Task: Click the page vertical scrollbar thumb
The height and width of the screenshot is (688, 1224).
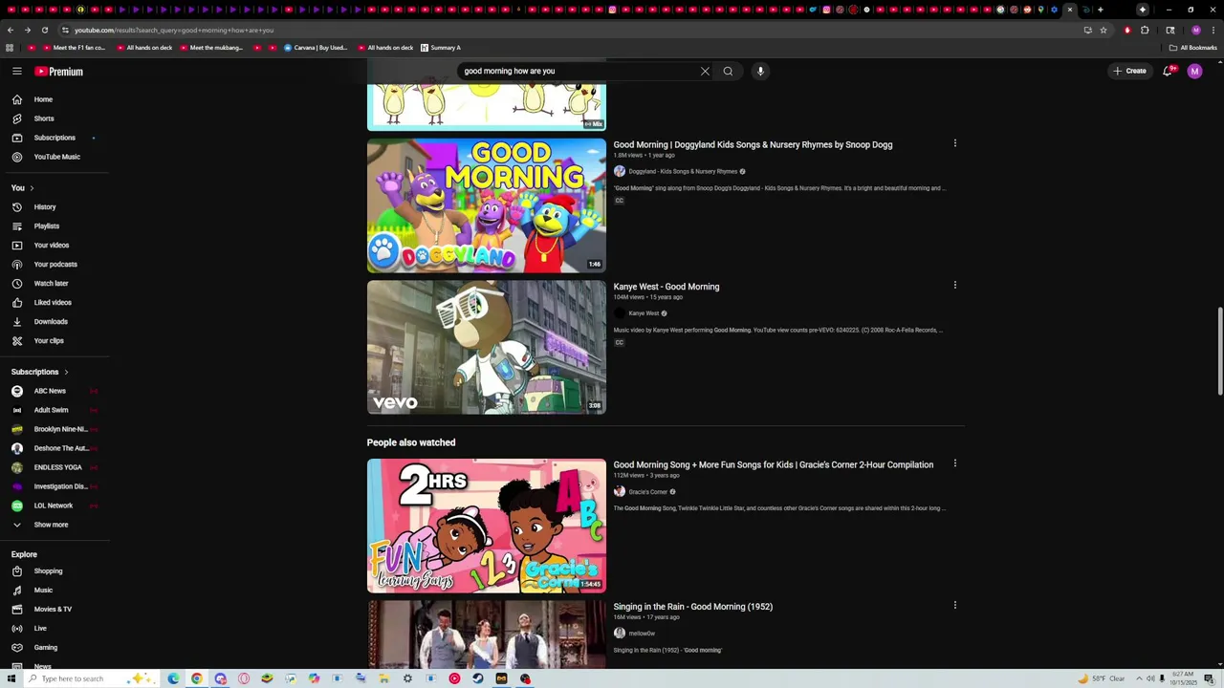Action: [x=1220, y=351]
